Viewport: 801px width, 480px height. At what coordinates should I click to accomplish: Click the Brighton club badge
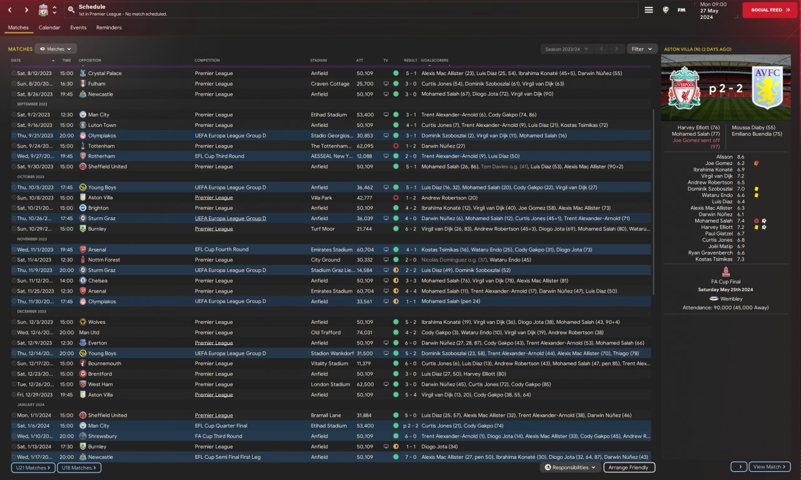coord(83,208)
